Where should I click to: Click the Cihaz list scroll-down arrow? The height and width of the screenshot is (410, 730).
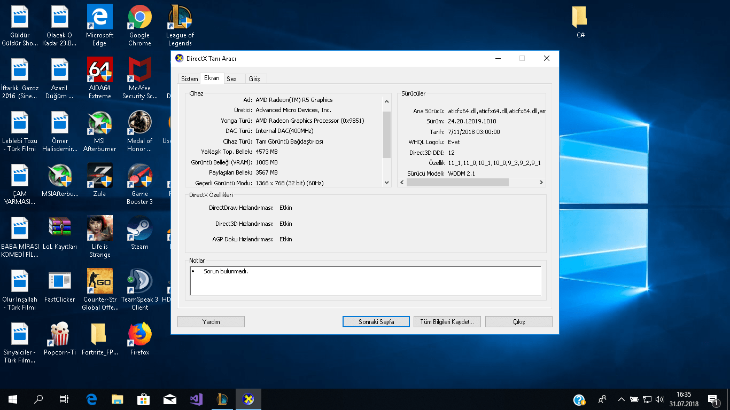point(387,183)
